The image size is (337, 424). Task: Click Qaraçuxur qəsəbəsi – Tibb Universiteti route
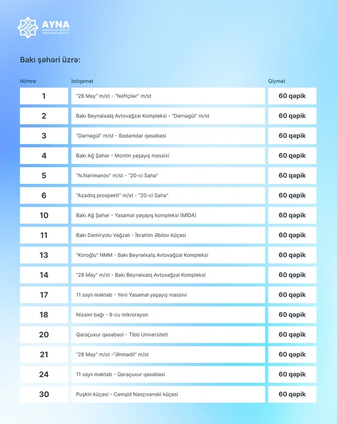122,335
